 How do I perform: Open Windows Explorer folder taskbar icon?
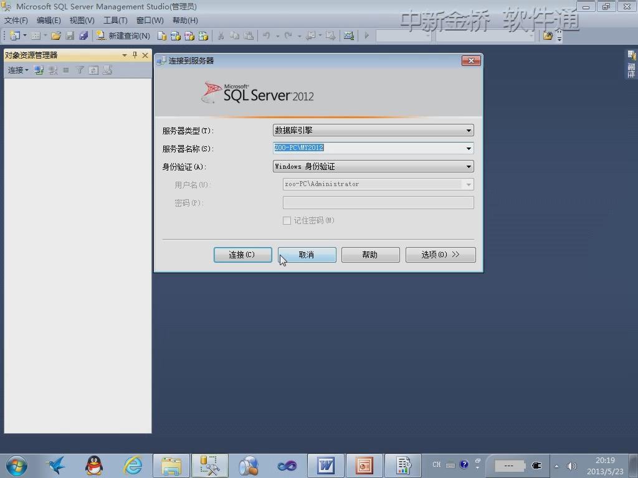(171, 466)
